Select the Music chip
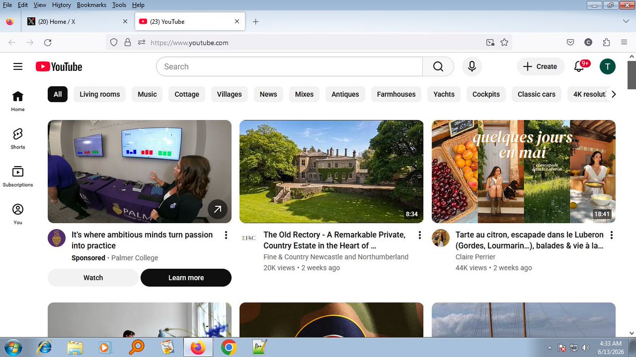The width and height of the screenshot is (636, 357). pos(147,94)
